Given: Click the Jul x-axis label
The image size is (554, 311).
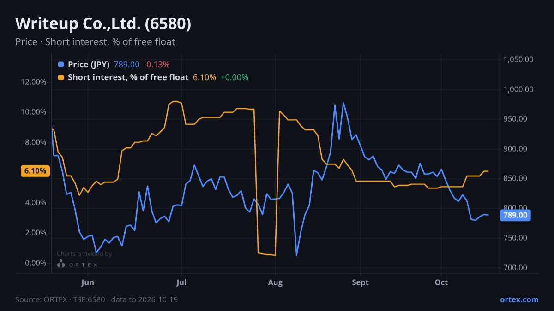Looking at the screenshot, I should click(181, 282).
